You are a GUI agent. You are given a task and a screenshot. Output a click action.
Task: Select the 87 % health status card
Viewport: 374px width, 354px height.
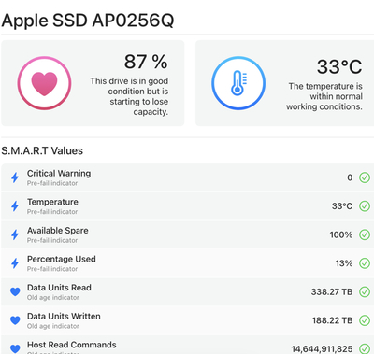pos(93,83)
